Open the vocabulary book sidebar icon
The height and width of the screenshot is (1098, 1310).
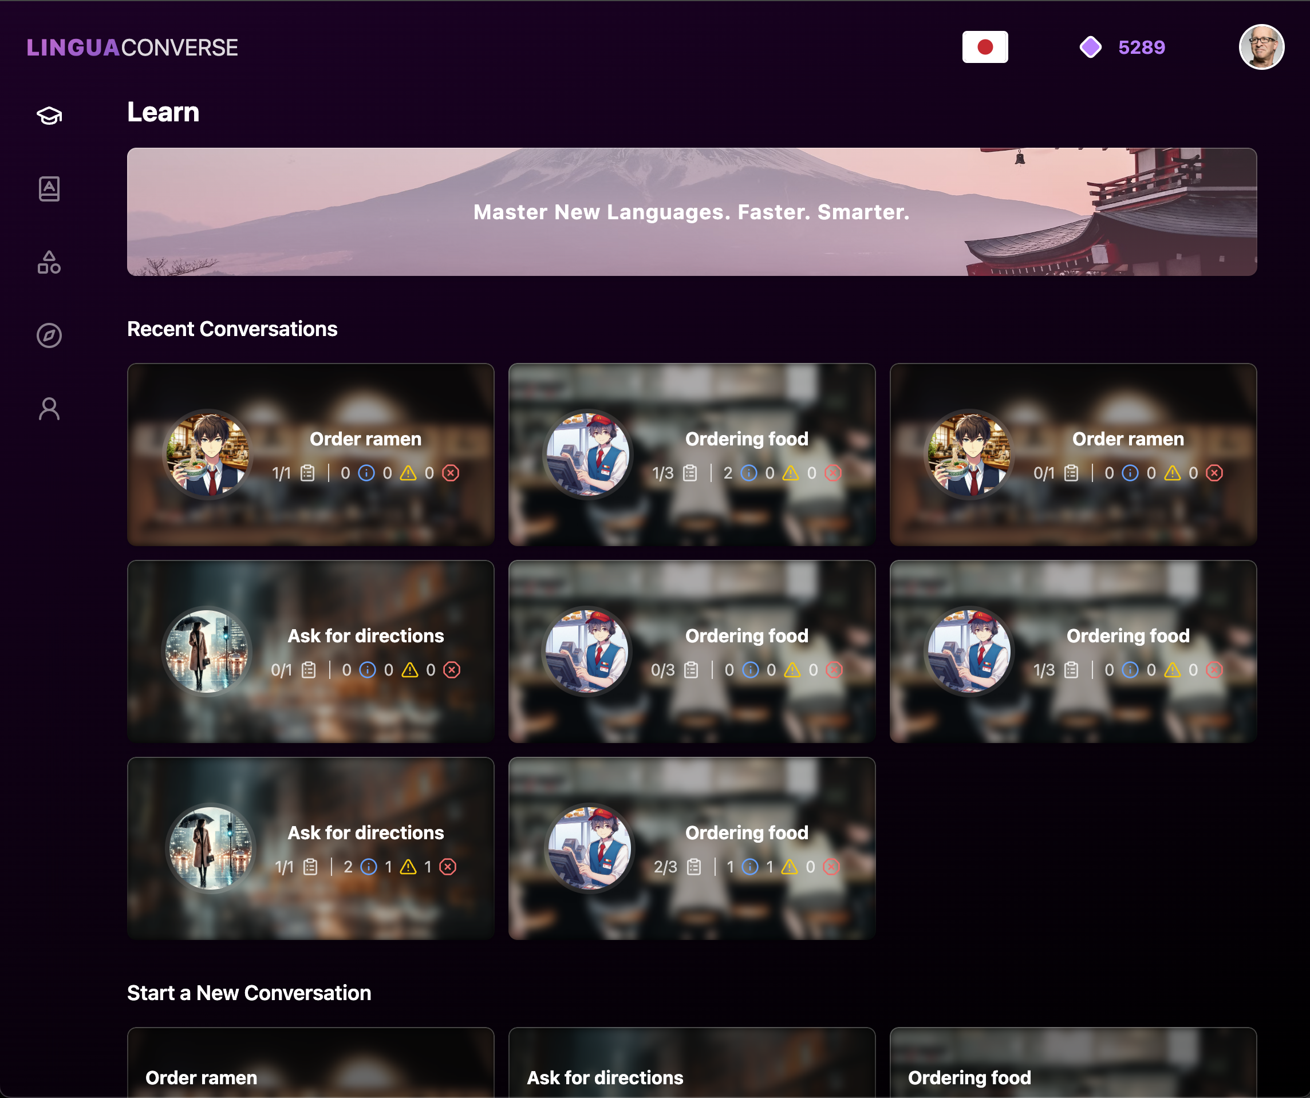click(49, 188)
